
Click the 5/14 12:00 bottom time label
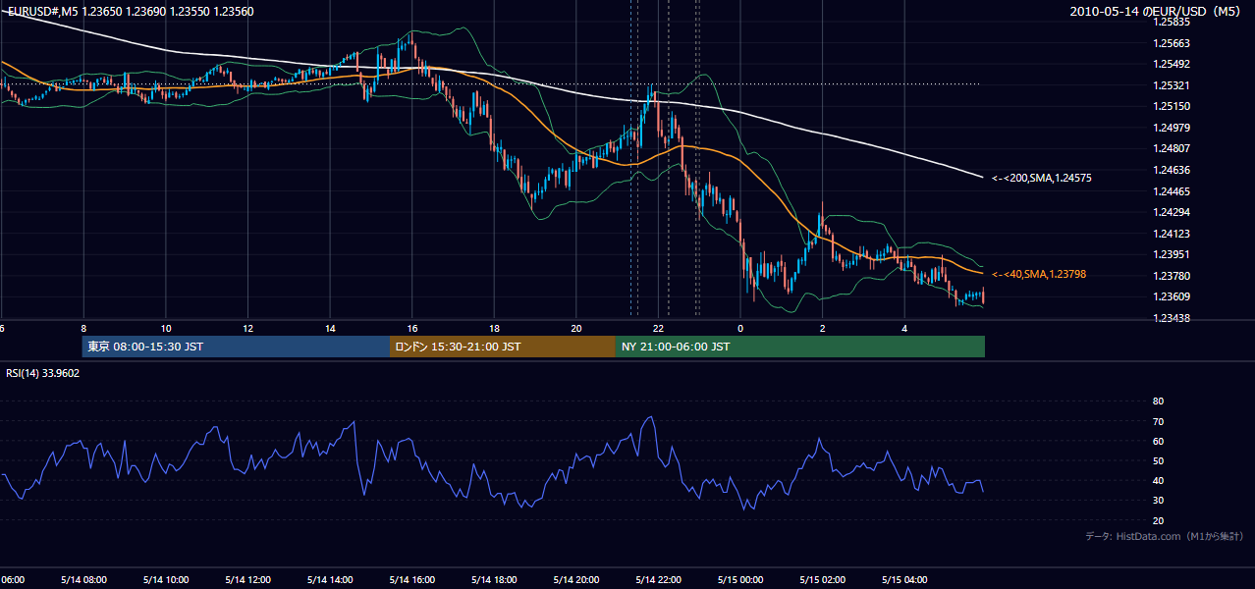[x=247, y=580]
